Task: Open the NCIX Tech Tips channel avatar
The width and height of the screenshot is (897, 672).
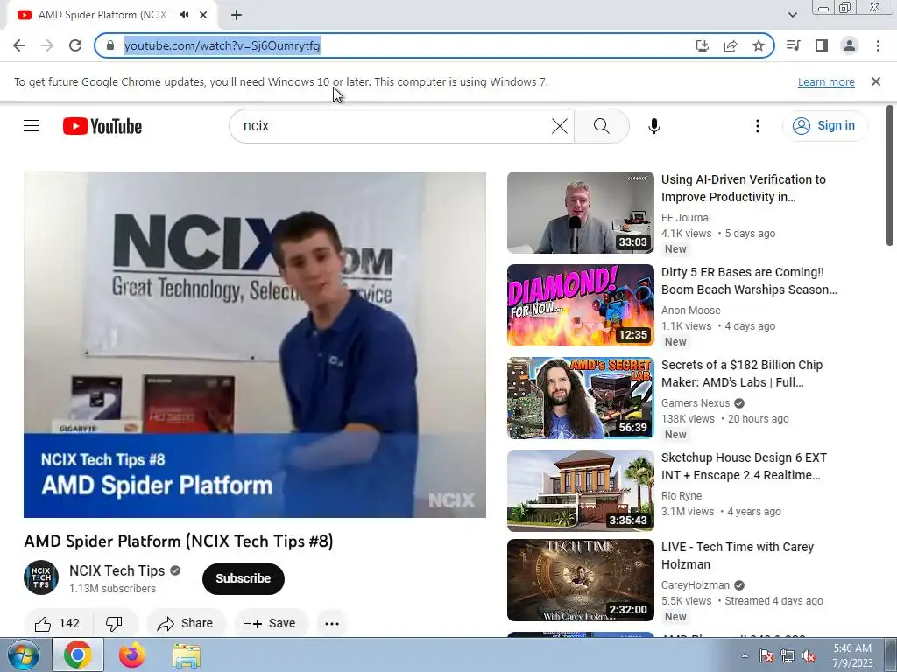Action: pyautogui.click(x=41, y=577)
